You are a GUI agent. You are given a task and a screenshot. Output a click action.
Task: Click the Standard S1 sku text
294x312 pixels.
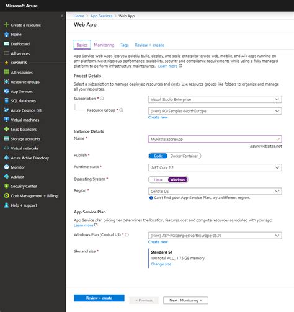[161, 252]
